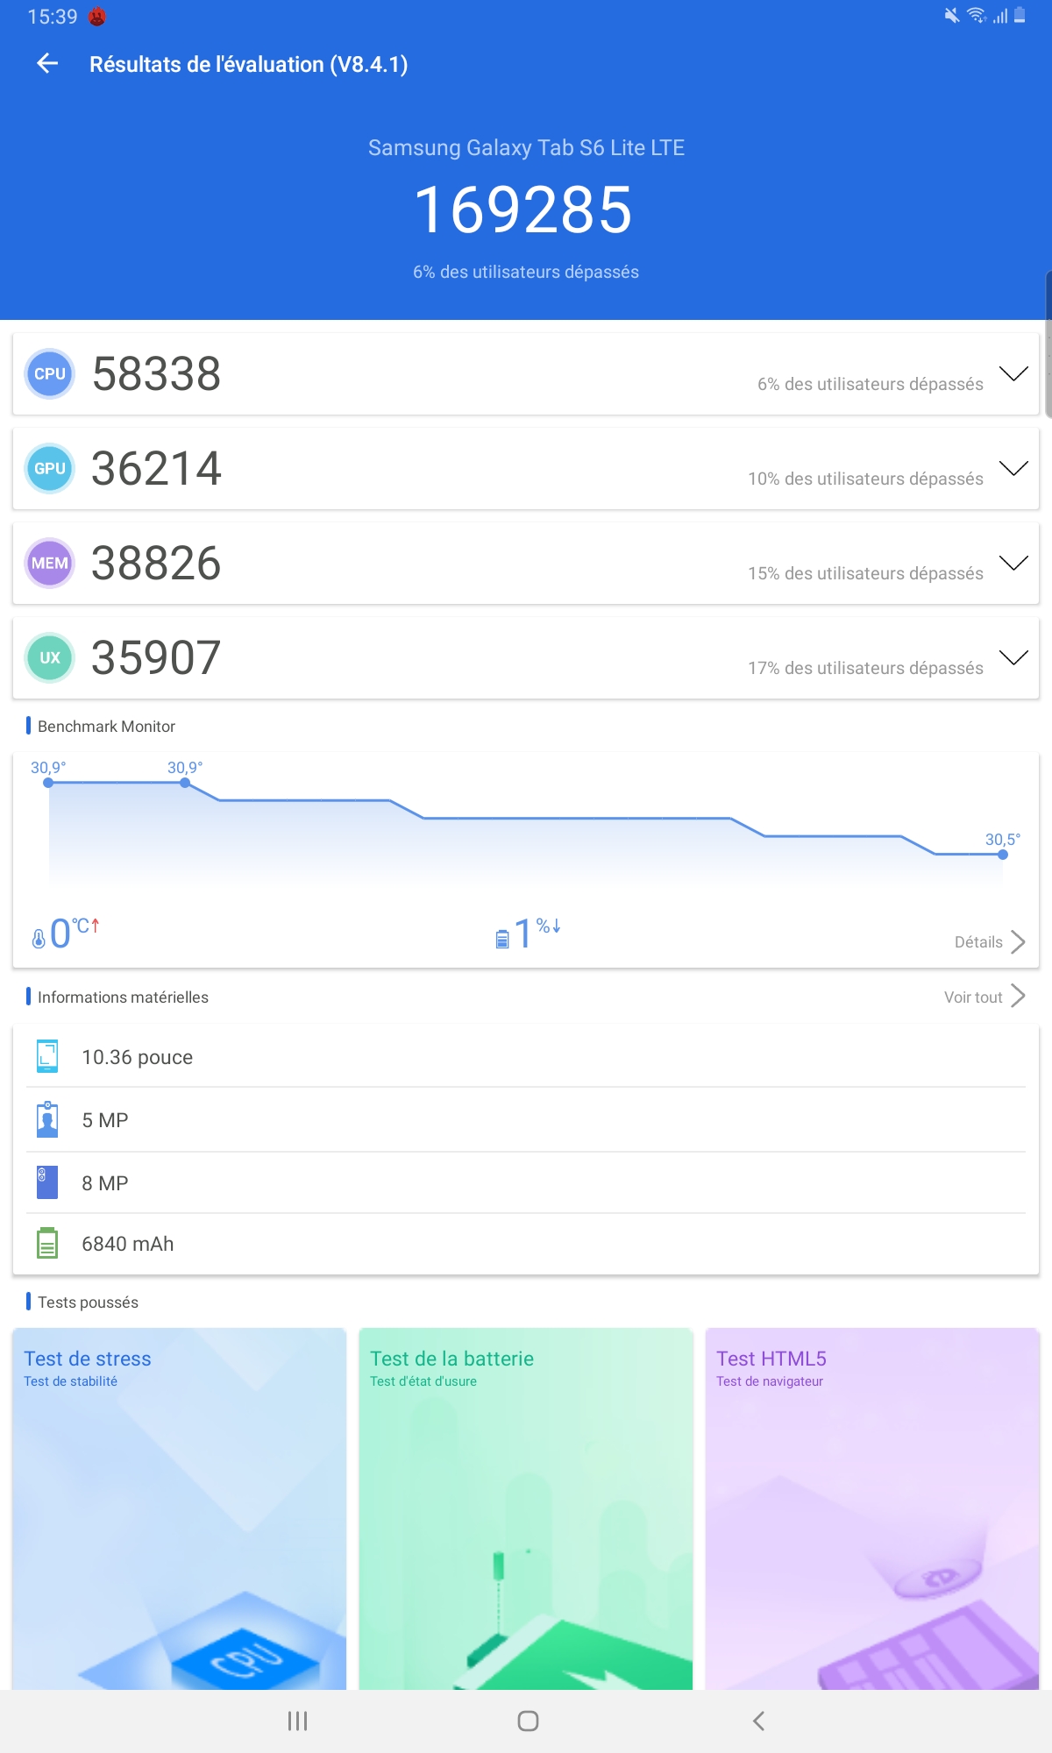Viewport: 1052px width, 1753px height.
Task: Tap 10% des utilisateurs dépassés text
Action: click(x=865, y=479)
